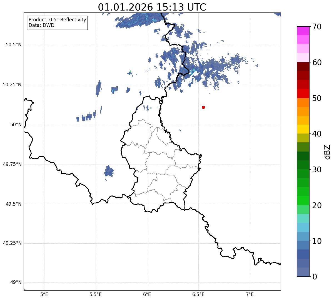Click the "5°E" longitude label
Screen dimensions: 334x300
tap(44, 294)
